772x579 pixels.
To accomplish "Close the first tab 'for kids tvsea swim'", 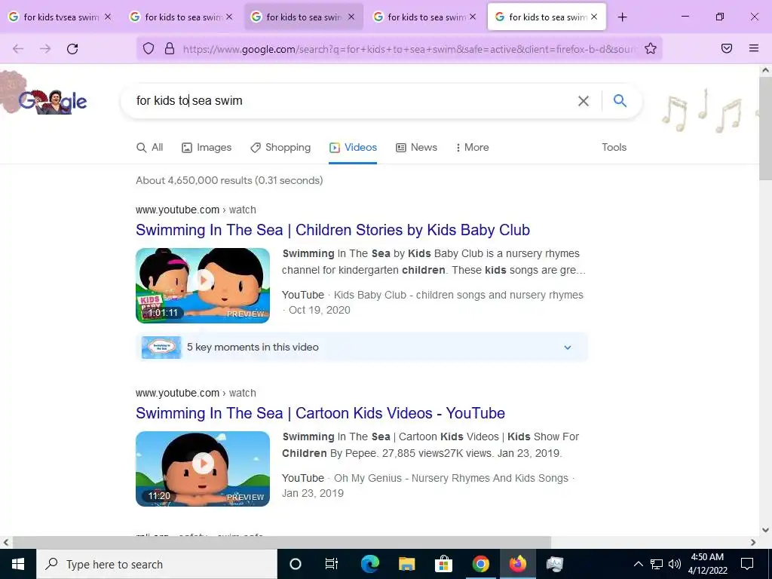I will pyautogui.click(x=108, y=17).
